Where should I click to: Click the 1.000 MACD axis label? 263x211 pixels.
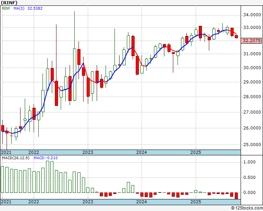tap(249, 162)
